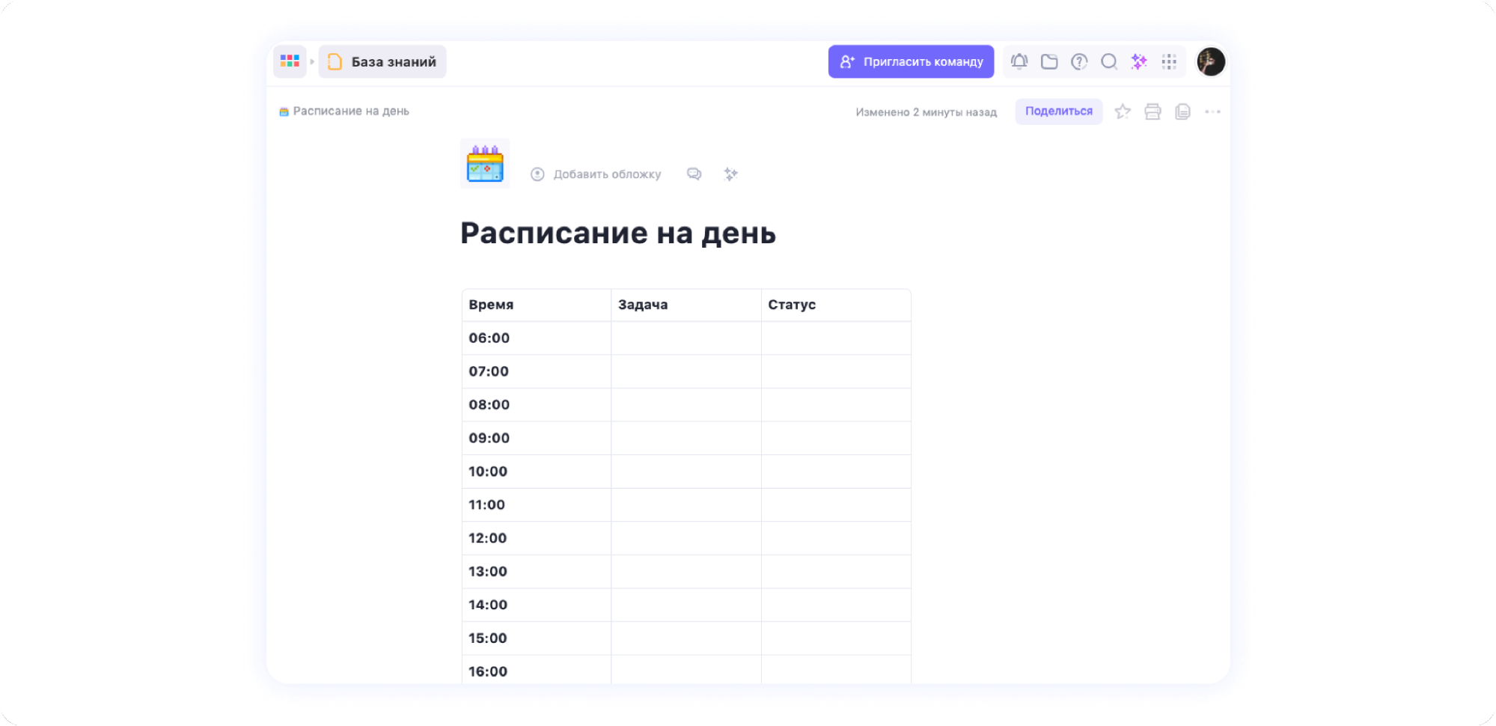Print the page using the printer icon

[x=1152, y=111]
